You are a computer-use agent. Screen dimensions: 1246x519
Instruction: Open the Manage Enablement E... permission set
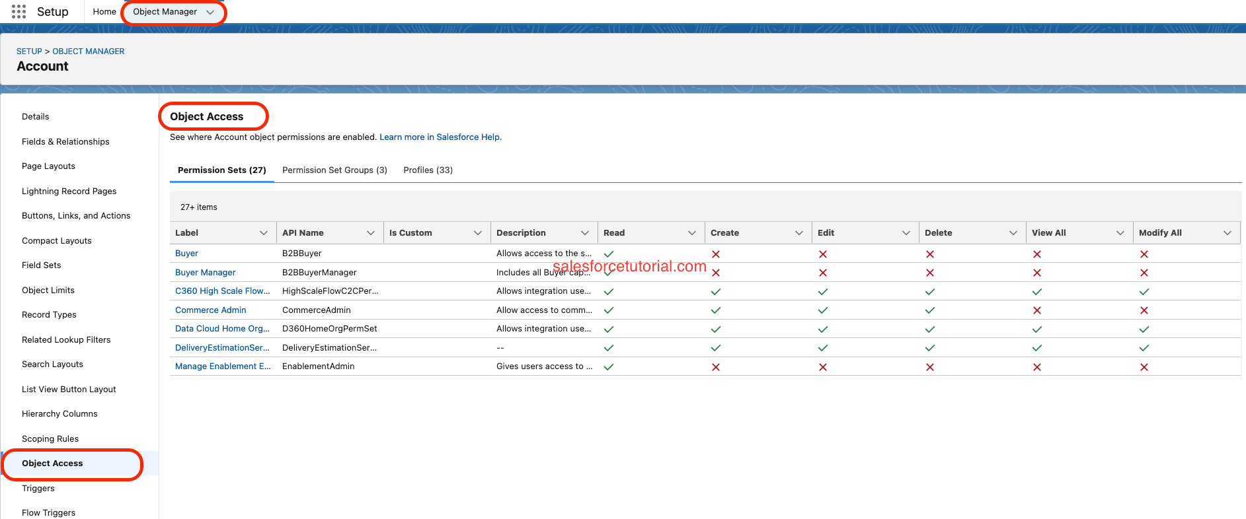coord(223,366)
